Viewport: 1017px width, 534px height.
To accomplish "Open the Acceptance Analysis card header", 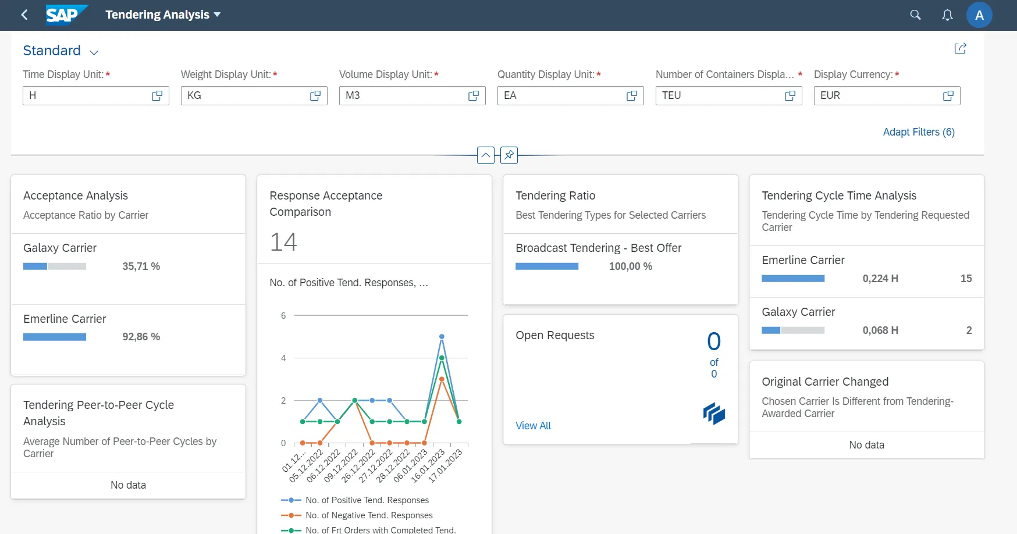I will point(128,205).
